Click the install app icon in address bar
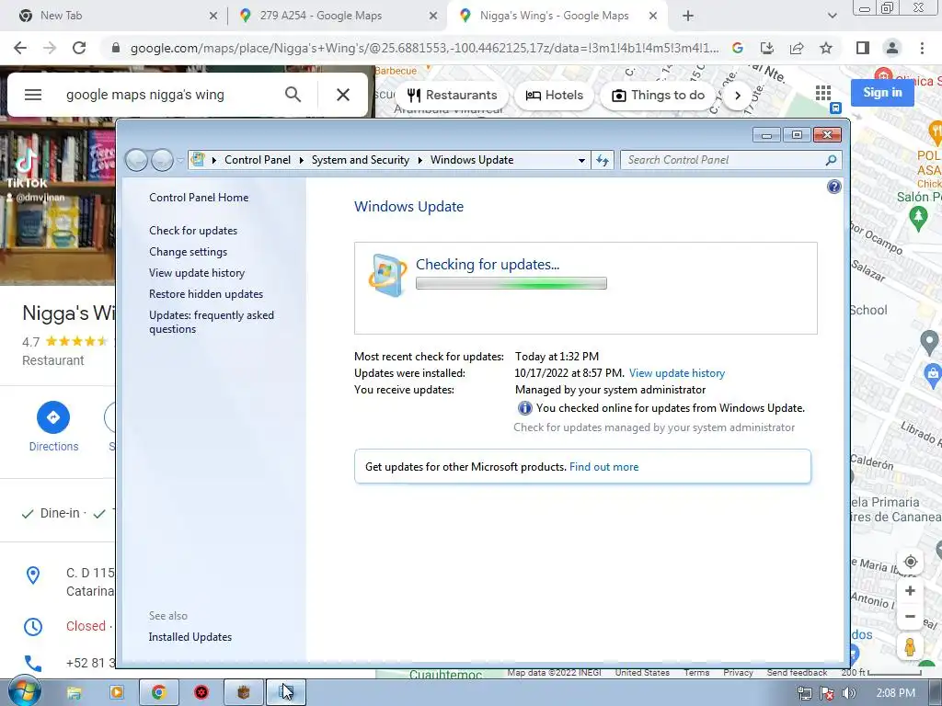 (x=767, y=48)
